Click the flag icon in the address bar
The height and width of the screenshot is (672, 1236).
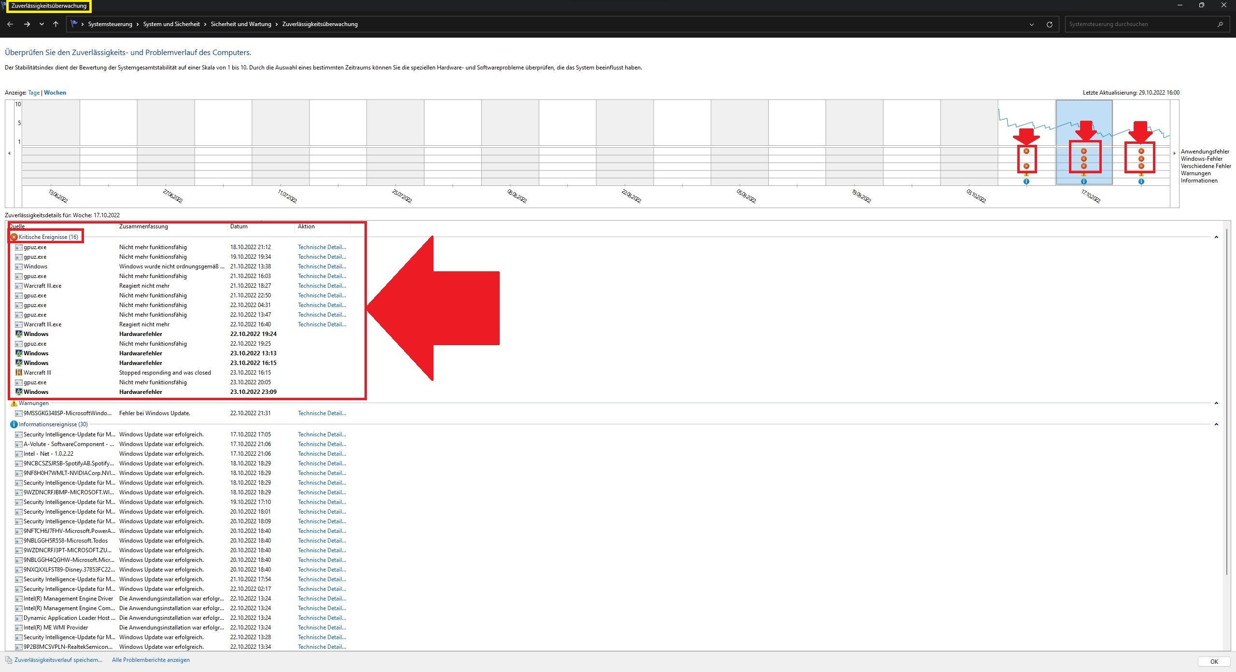tap(74, 24)
